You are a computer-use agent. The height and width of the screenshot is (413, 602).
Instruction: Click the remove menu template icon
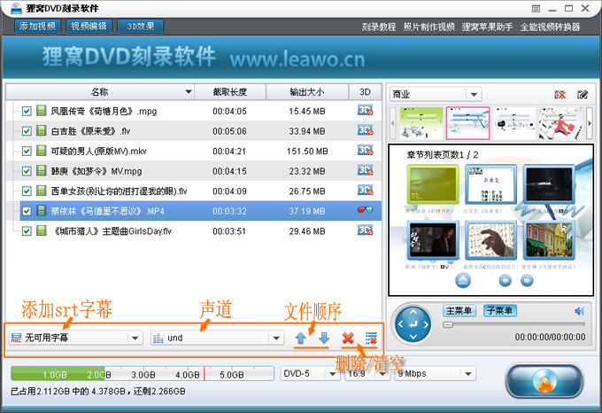click(x=560, y=95)
